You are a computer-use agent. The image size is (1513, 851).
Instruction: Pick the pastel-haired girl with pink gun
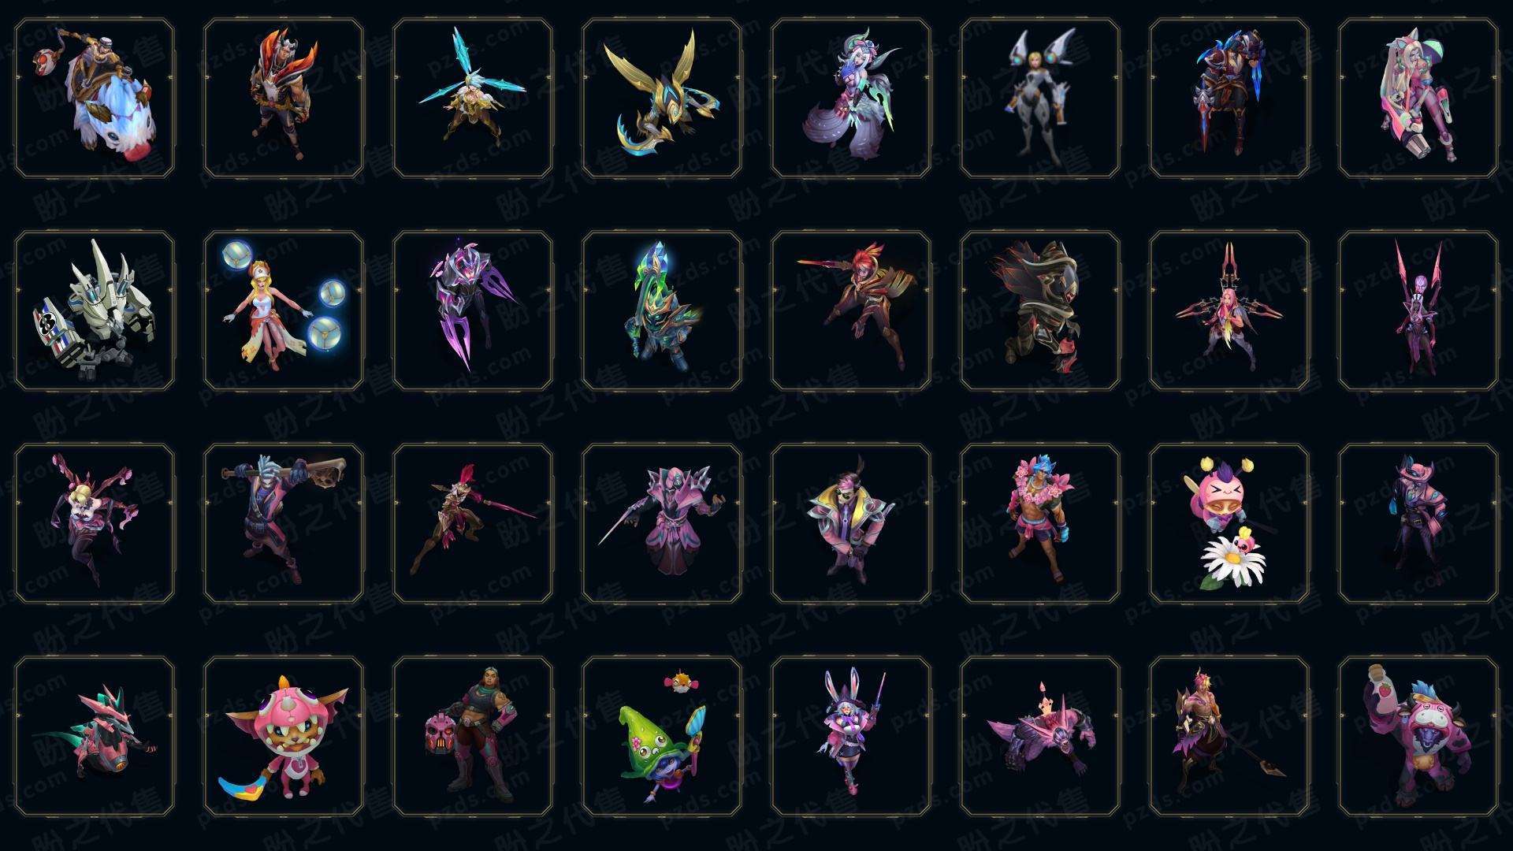(x=1418, y=98)
